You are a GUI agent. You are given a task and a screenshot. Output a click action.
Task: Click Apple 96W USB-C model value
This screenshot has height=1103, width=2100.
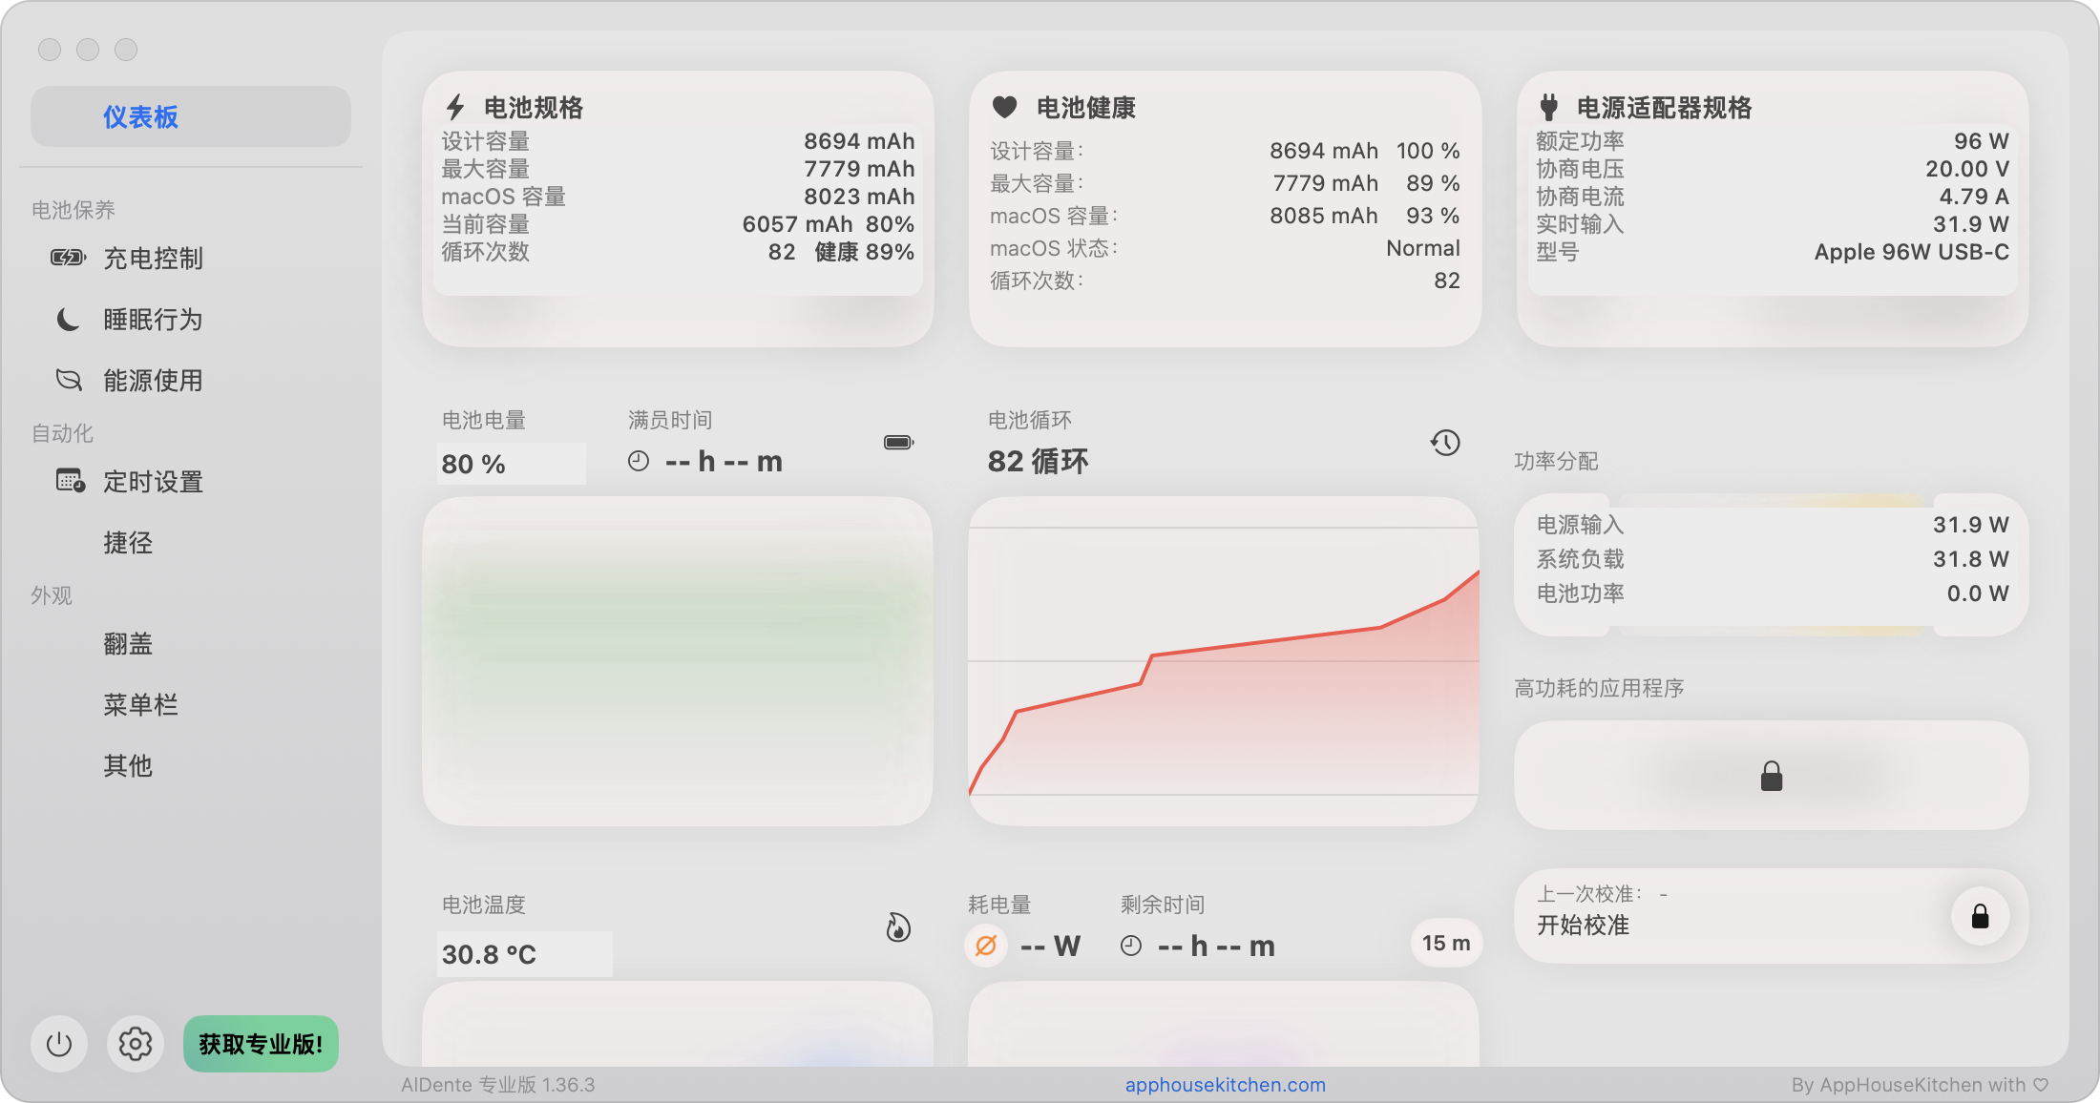click(x=1911, y=252)
